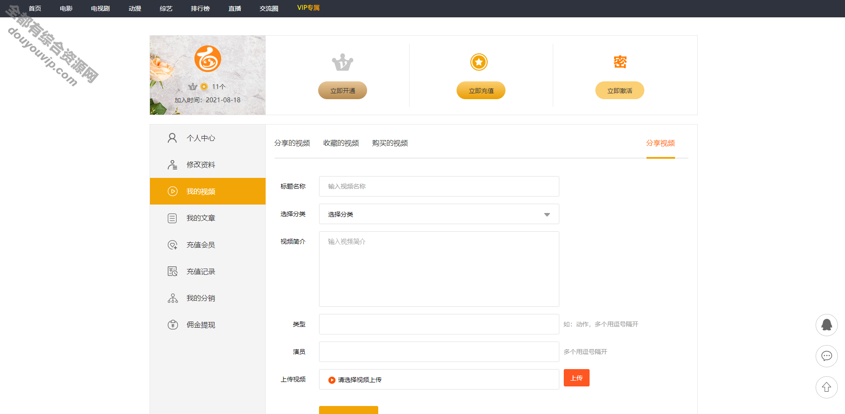
Task: Focus the 视频简介 description textarea
Action: pos(439,269)
